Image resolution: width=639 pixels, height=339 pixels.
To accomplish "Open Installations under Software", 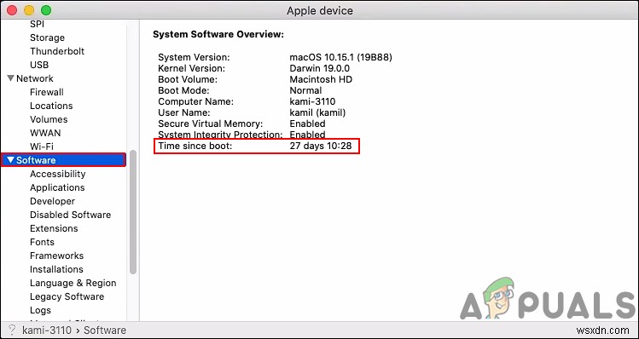I will click(56, 269).
